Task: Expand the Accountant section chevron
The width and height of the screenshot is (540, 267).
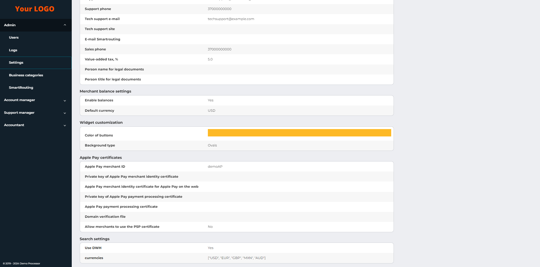Action: coord(65,125)
